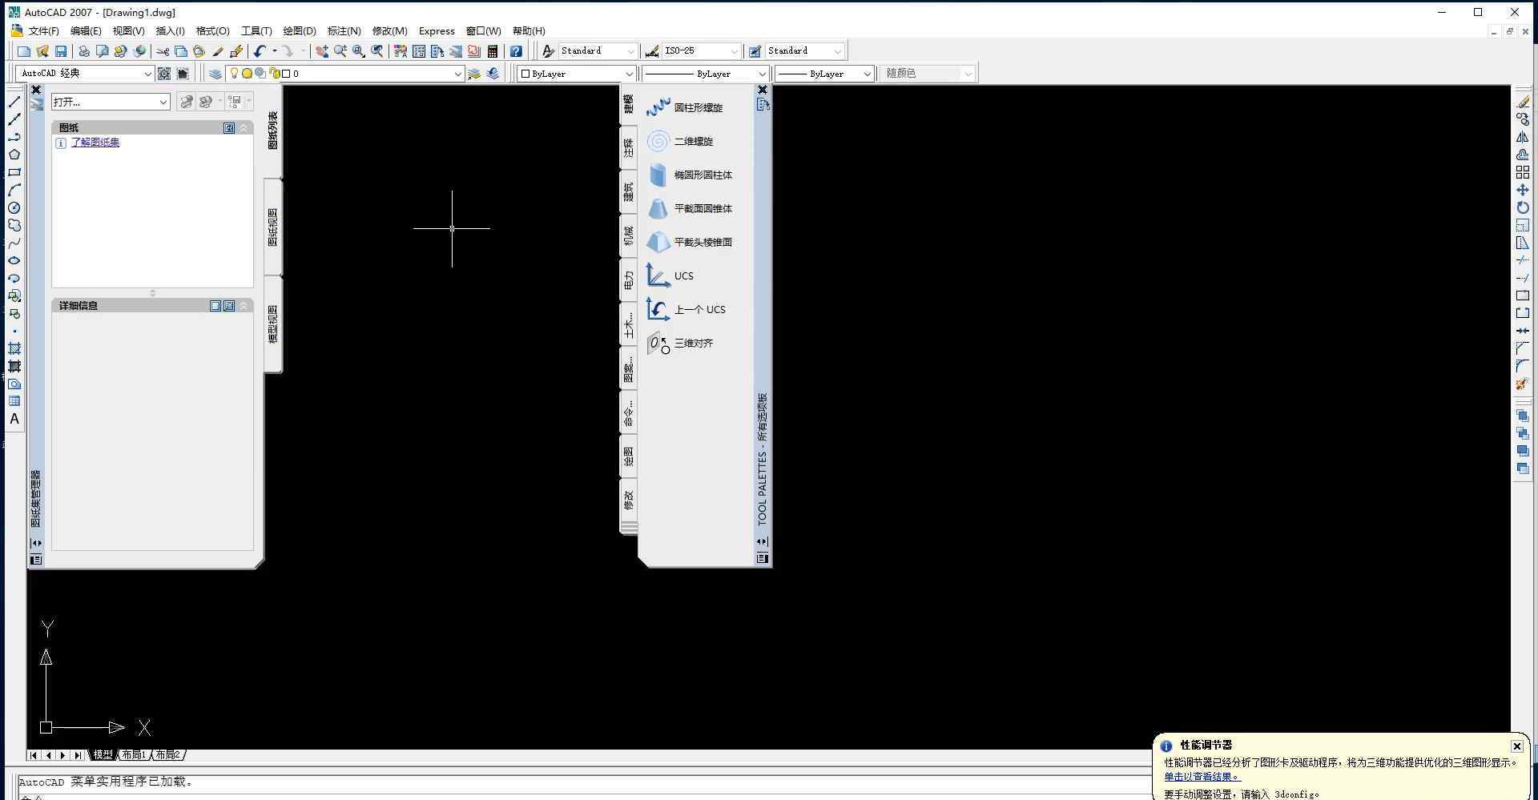Select the Array tool in Modify toolbar
Image resolution: width=1538 pixels, height=800 pixels.
1523,172
